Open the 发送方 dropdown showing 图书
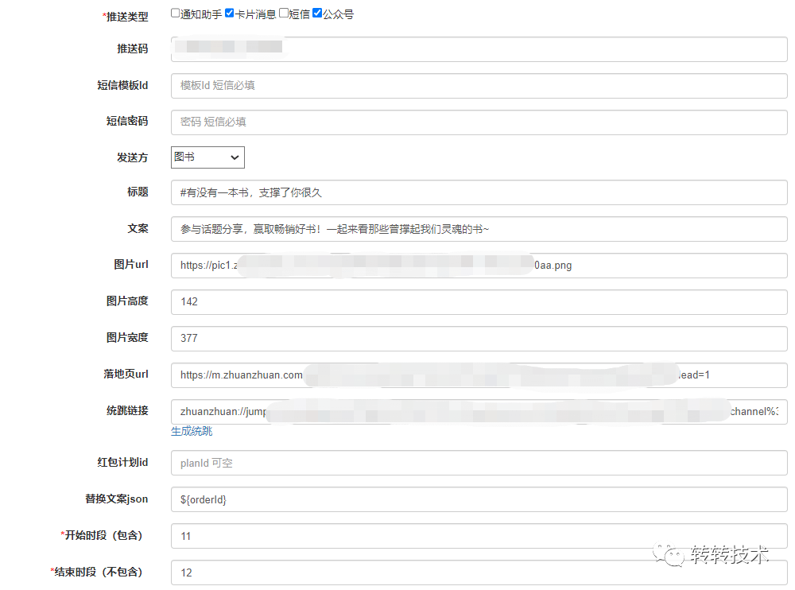This screenshot has width=795, height=590. (207, 157)
